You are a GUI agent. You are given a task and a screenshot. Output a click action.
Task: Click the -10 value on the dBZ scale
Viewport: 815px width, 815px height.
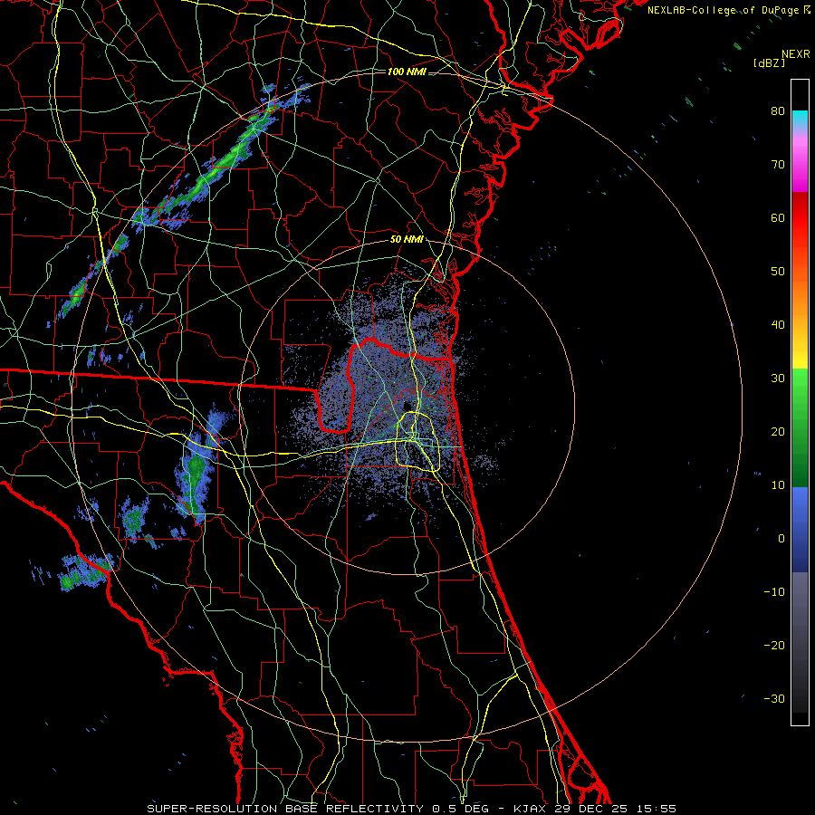[x=774, y=592]
